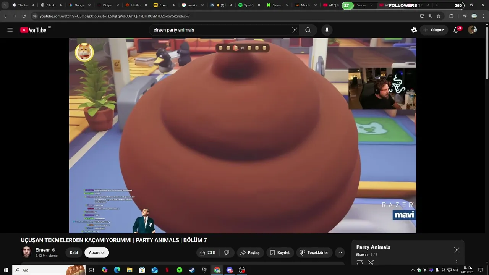Click the Windows taskbar search box
489x275 pixels.
pyautogui.click(x=49, y=270)
